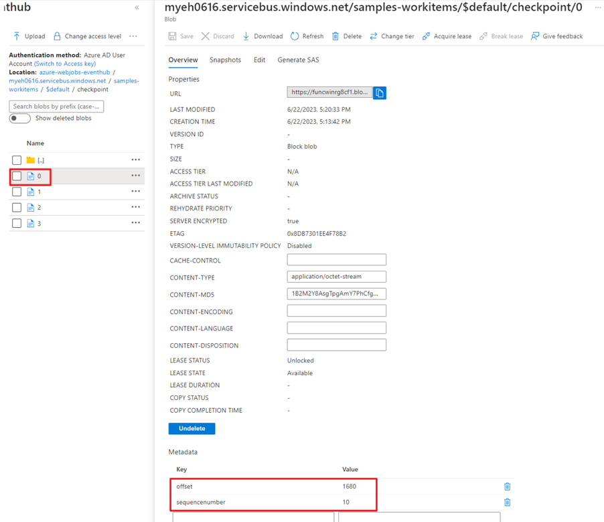The width and height of the screenshot is (604, 522).
Task: Toggle Show deleted blobs switch
Action: [19, 119]
